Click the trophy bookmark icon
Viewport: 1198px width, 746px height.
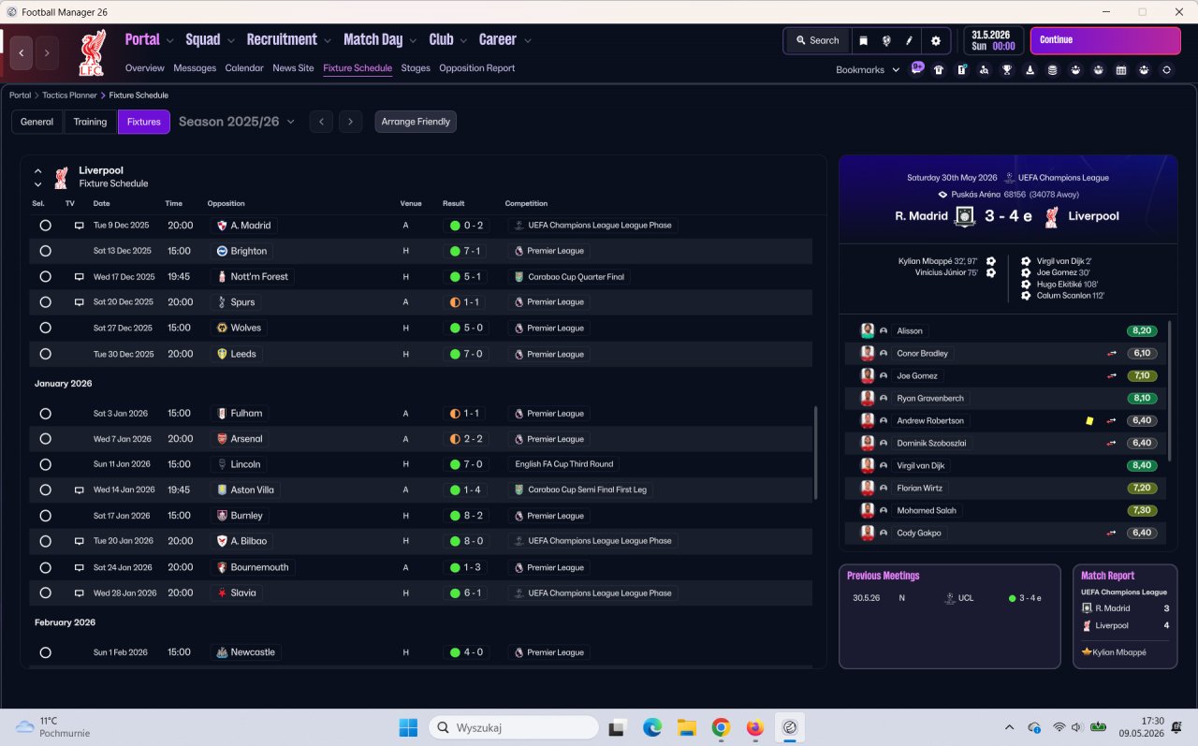pyautogui.click(x=1007, y=69)
